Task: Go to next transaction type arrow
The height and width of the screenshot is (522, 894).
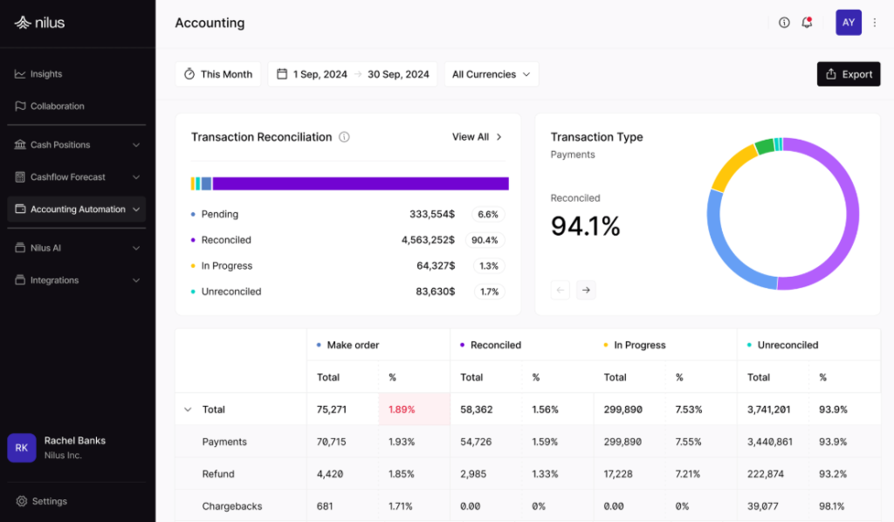Action: (x=586, y=290)
